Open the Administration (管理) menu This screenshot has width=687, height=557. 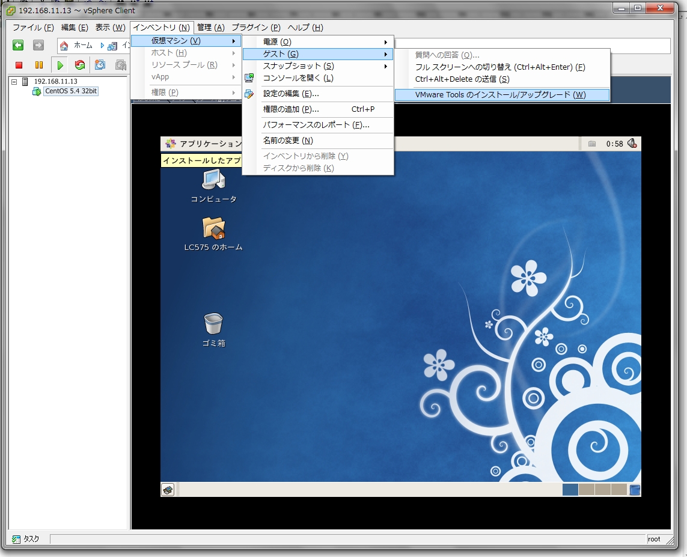coord(211,28)
